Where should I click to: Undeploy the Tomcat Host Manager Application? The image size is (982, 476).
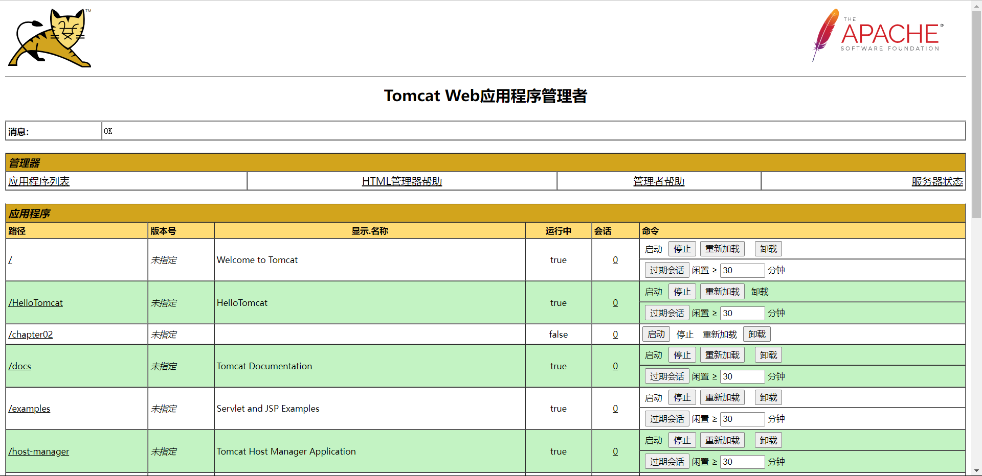pos(768,440)
